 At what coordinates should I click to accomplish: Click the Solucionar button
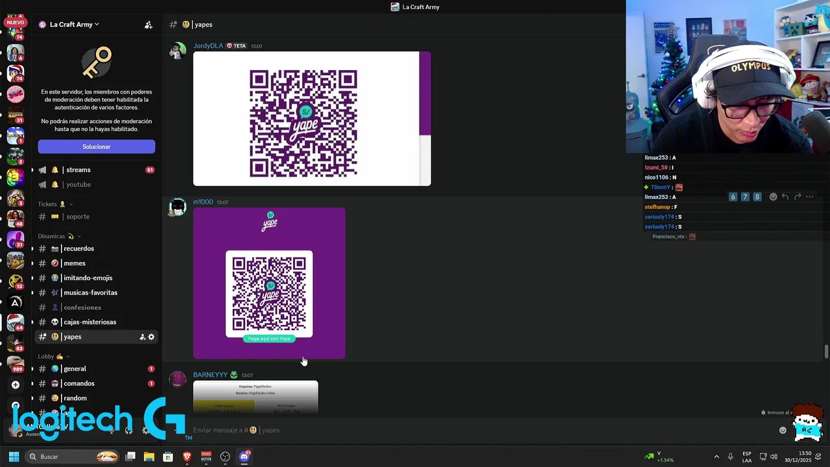coord(96,147)
